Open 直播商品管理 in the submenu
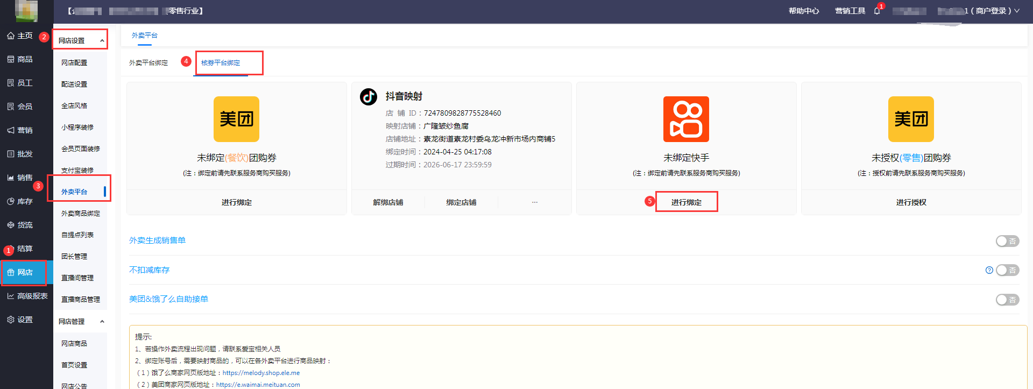Image resolution: width=1033 pixels, height=389 pixels. [81, 300]
